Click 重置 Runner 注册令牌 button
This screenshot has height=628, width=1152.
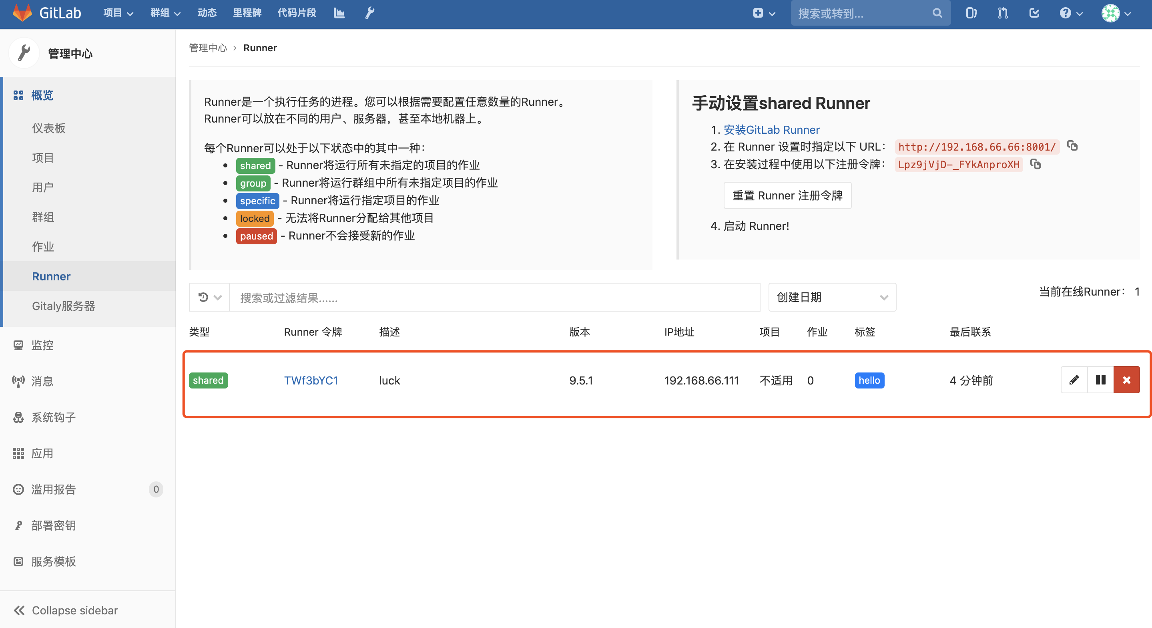[x=787, y=195]
